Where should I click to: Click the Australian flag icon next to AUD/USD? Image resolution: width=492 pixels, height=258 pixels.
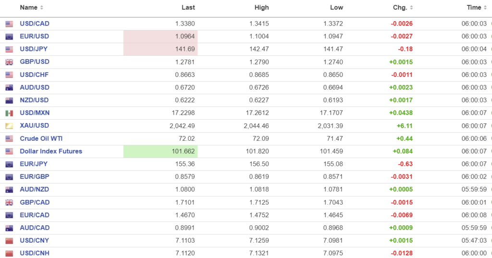[9, 87]
